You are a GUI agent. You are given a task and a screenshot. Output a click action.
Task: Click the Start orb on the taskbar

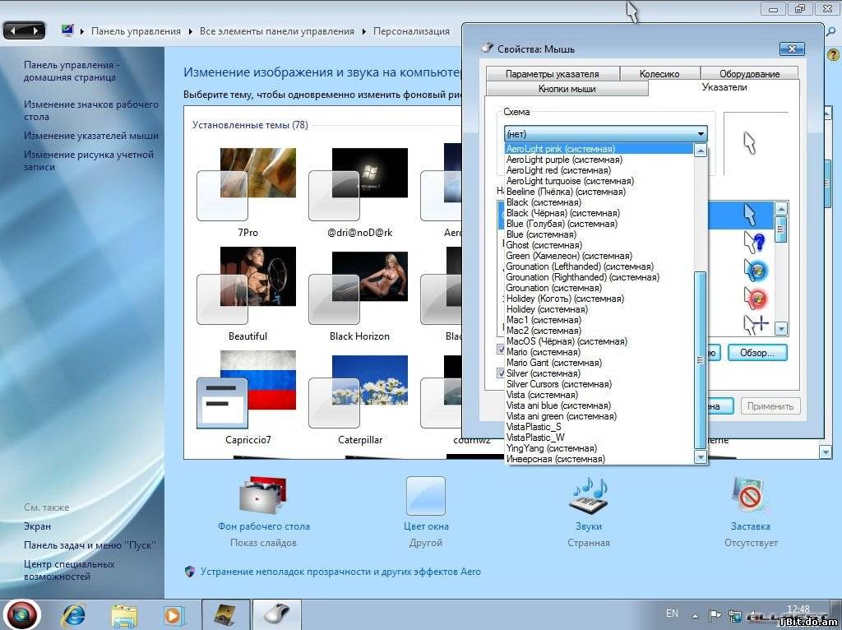(22, 614)
